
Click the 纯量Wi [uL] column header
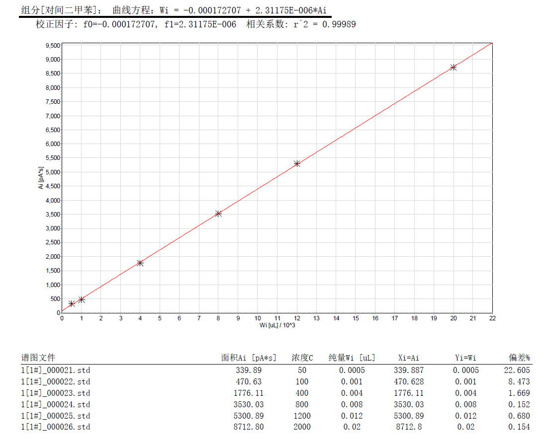(352, 358)
